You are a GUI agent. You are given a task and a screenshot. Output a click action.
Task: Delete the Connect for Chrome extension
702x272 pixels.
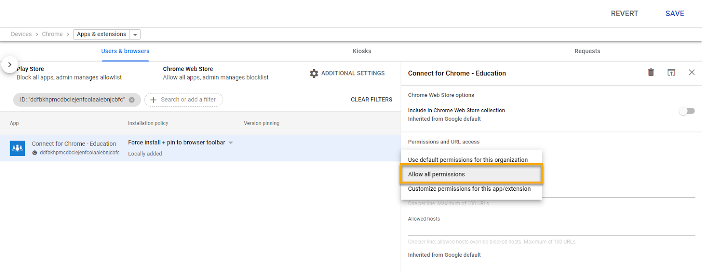point(651,72)
